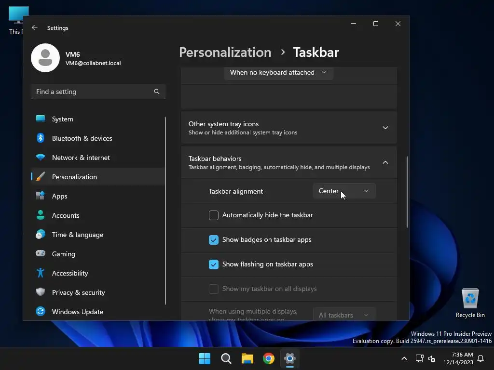The width and height of the screenshot is (494, 370).
Task: Click VM6@collabnet.local account text
Action: tap(93, 63)
